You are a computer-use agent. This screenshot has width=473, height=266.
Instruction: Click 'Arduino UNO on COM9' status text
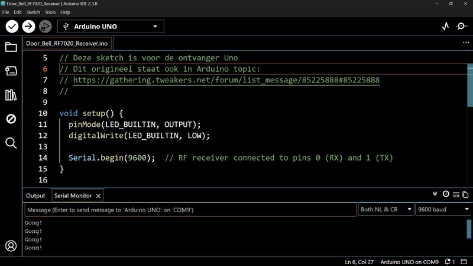(x=409, y=262)
